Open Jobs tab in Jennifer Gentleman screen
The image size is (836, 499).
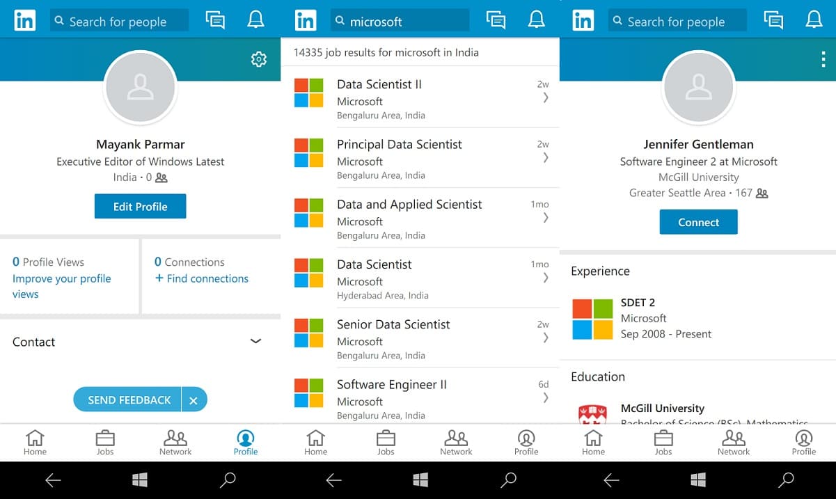pyautogui.click(x=663, y=443)
